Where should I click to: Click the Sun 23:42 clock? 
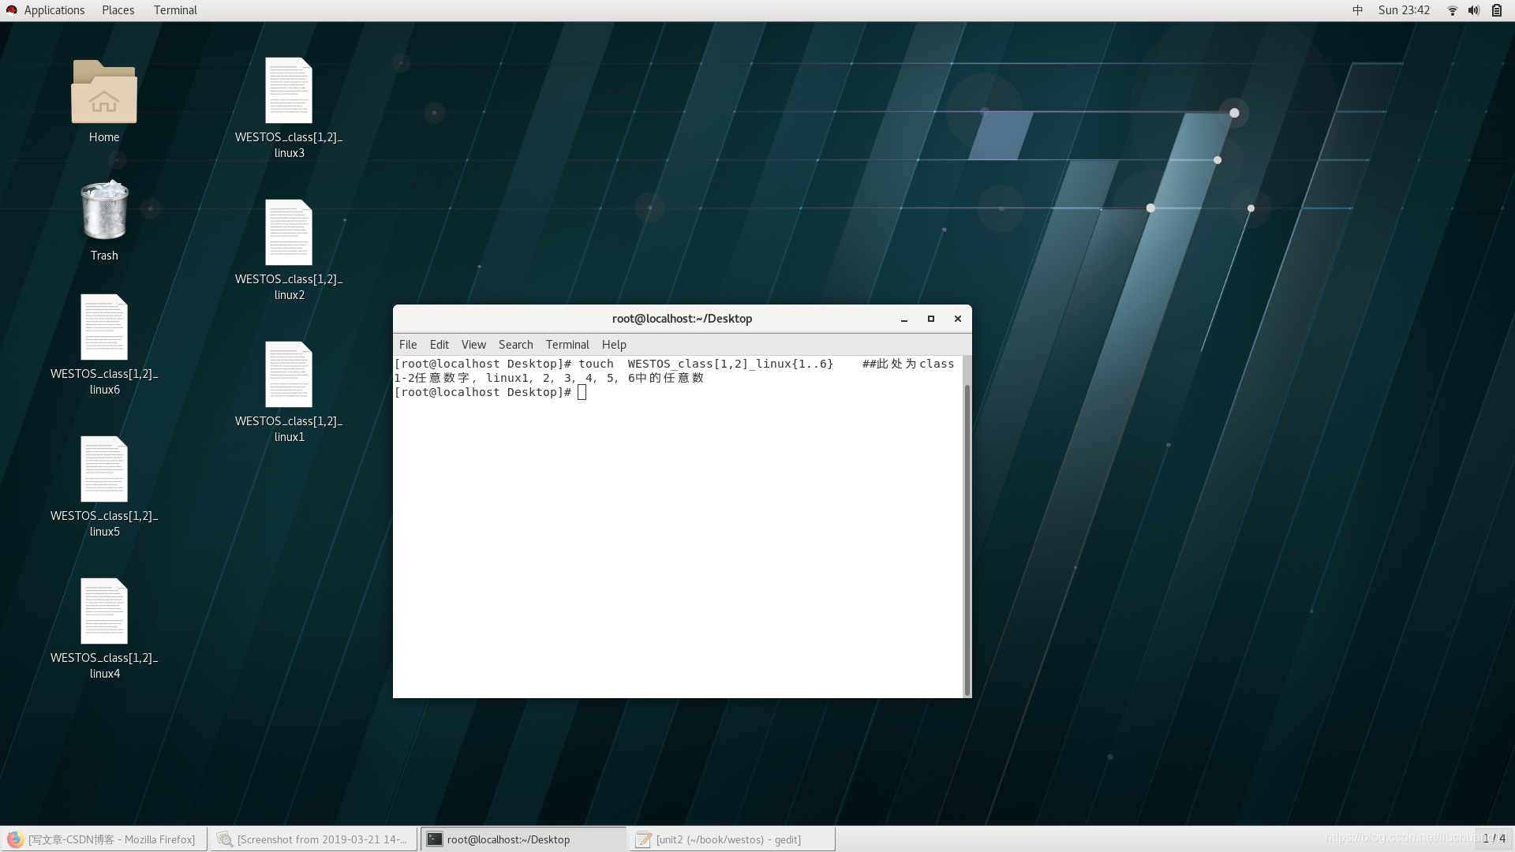(x=1404, y=10)
